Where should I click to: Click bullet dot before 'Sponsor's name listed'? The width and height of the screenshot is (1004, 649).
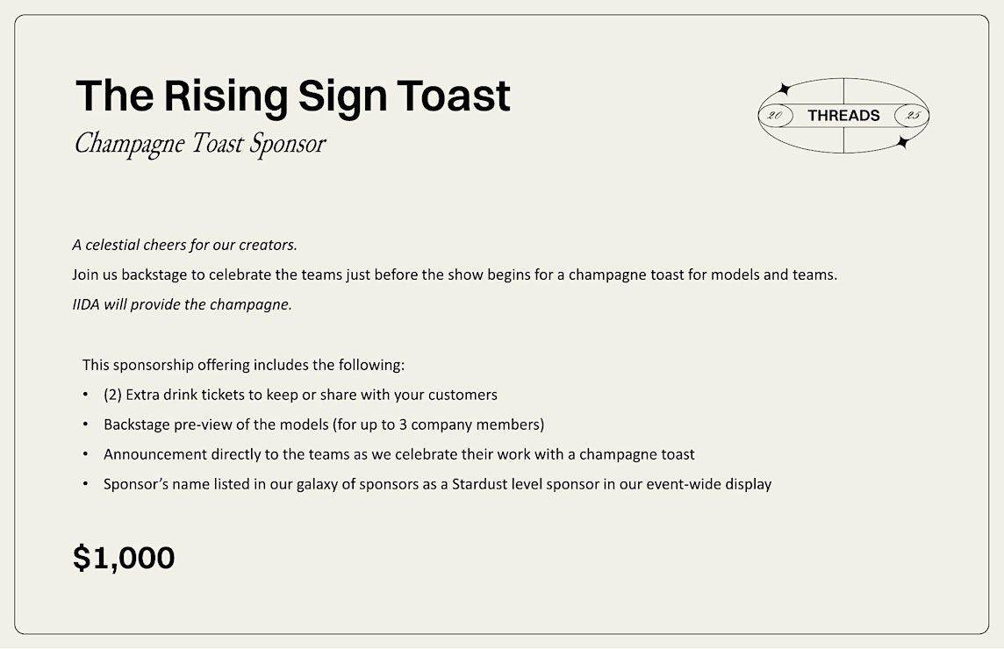(85, 484)
